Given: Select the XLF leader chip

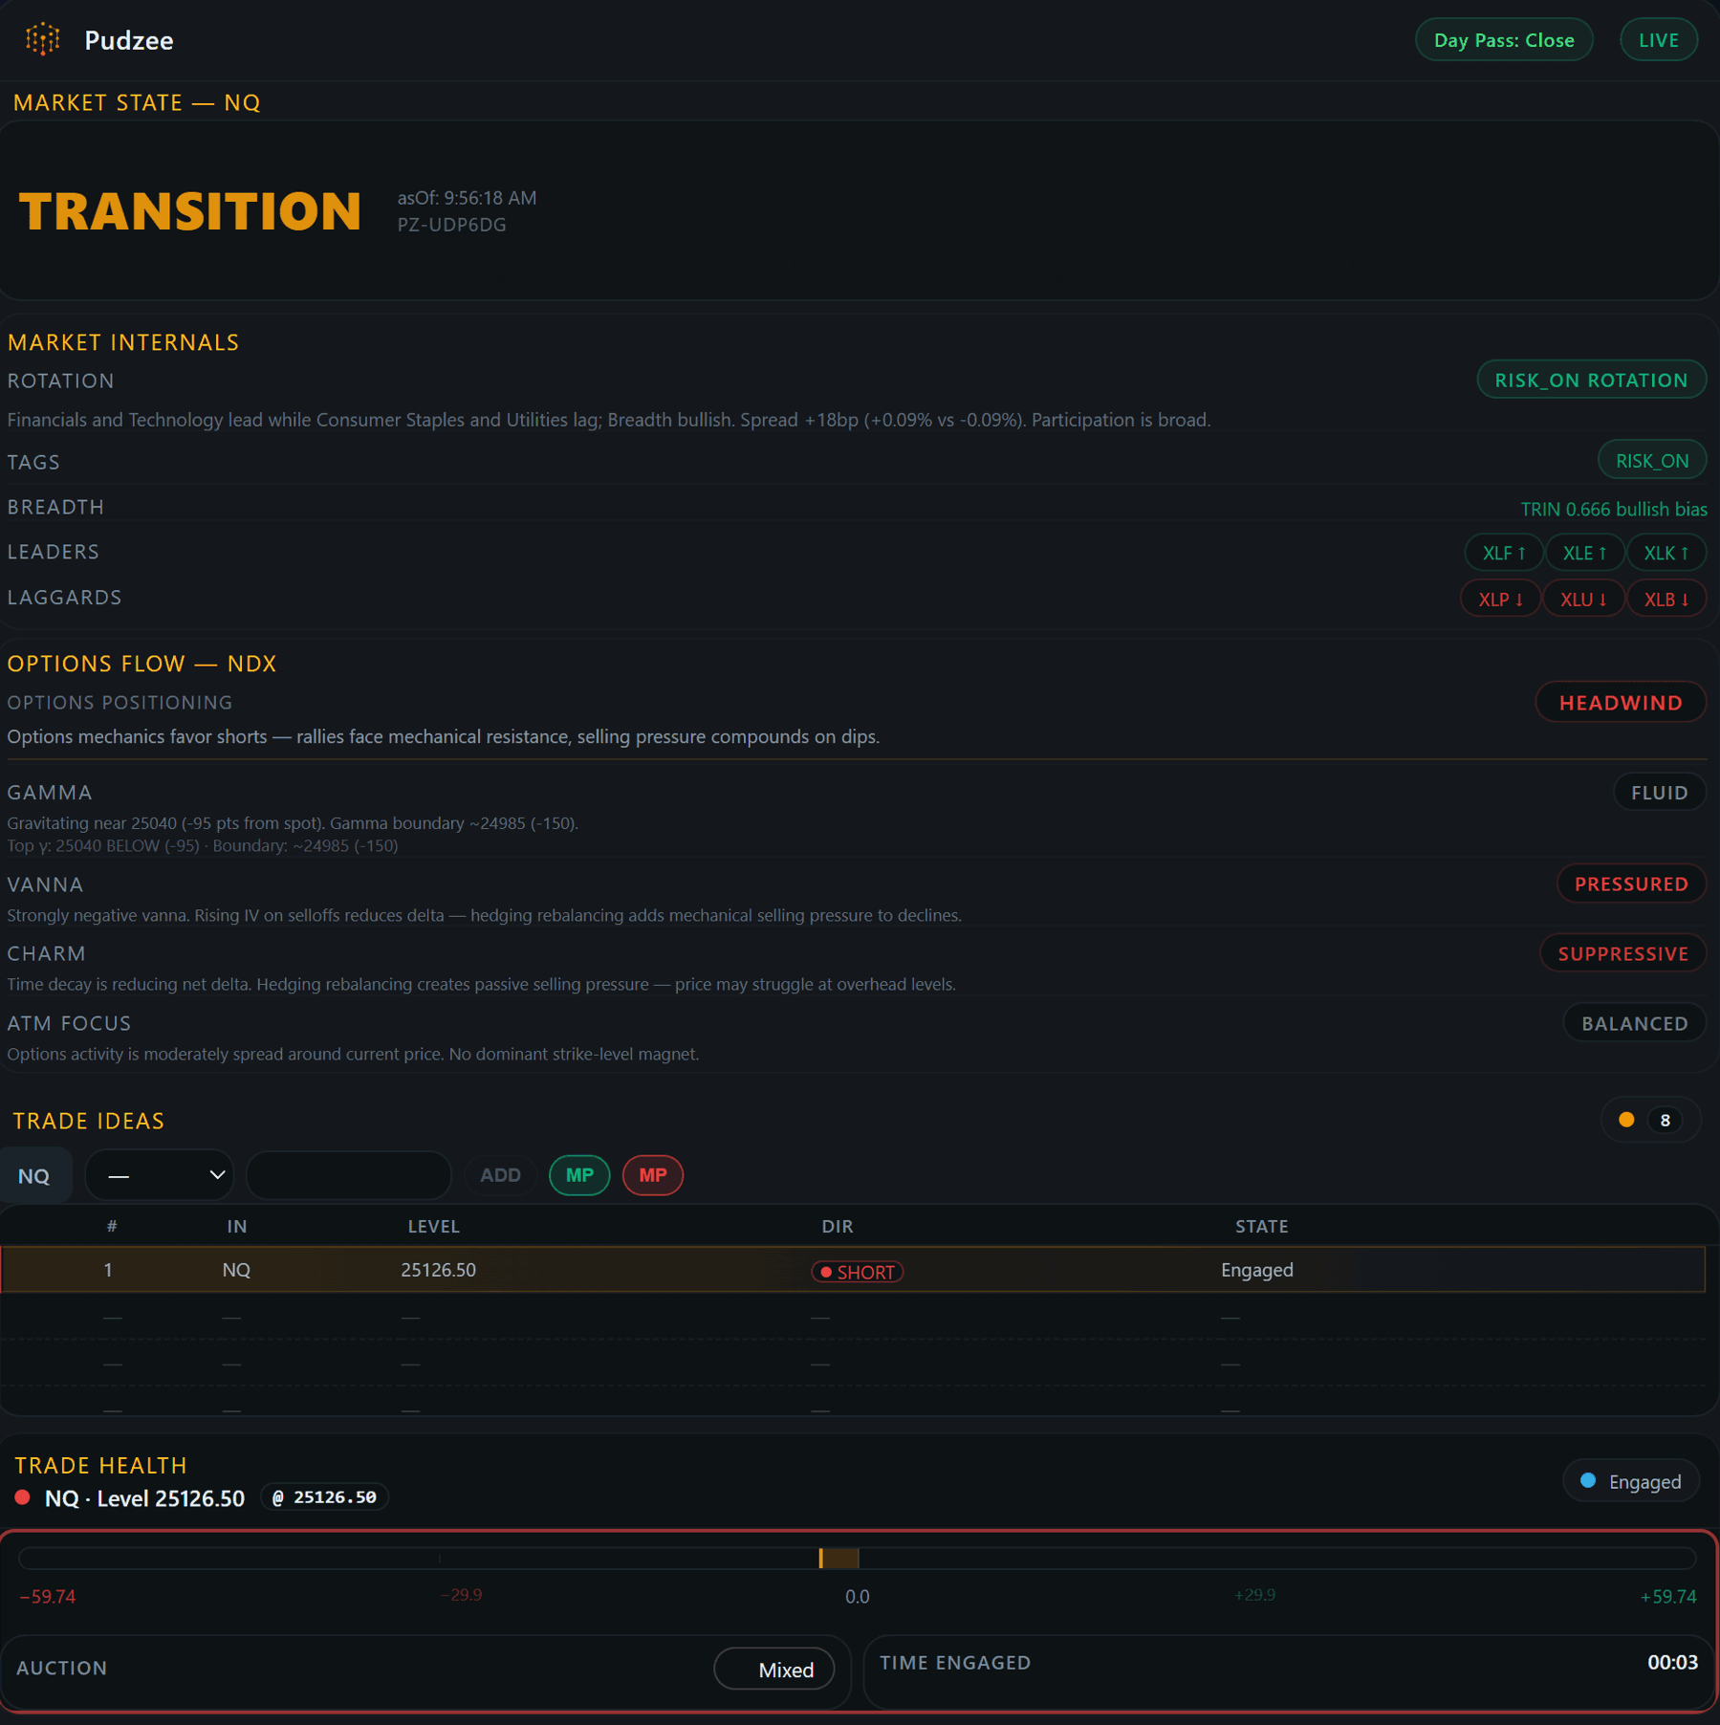Looking at the screenshot, I should coord(1502,552).
